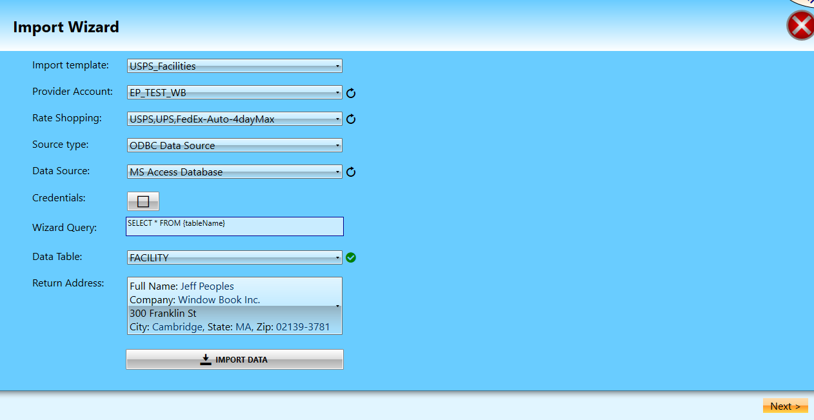Change Source type from ODBC Data Source
Image resolution: width=814 pixels, height=420 pixels.
235,145
